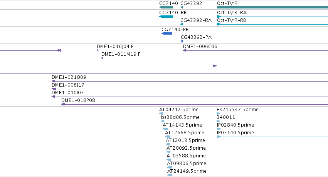Open the Oct-TyrR-RA transcript label
The width and height of the screenshot is (328, 177).
pos(232,13)
